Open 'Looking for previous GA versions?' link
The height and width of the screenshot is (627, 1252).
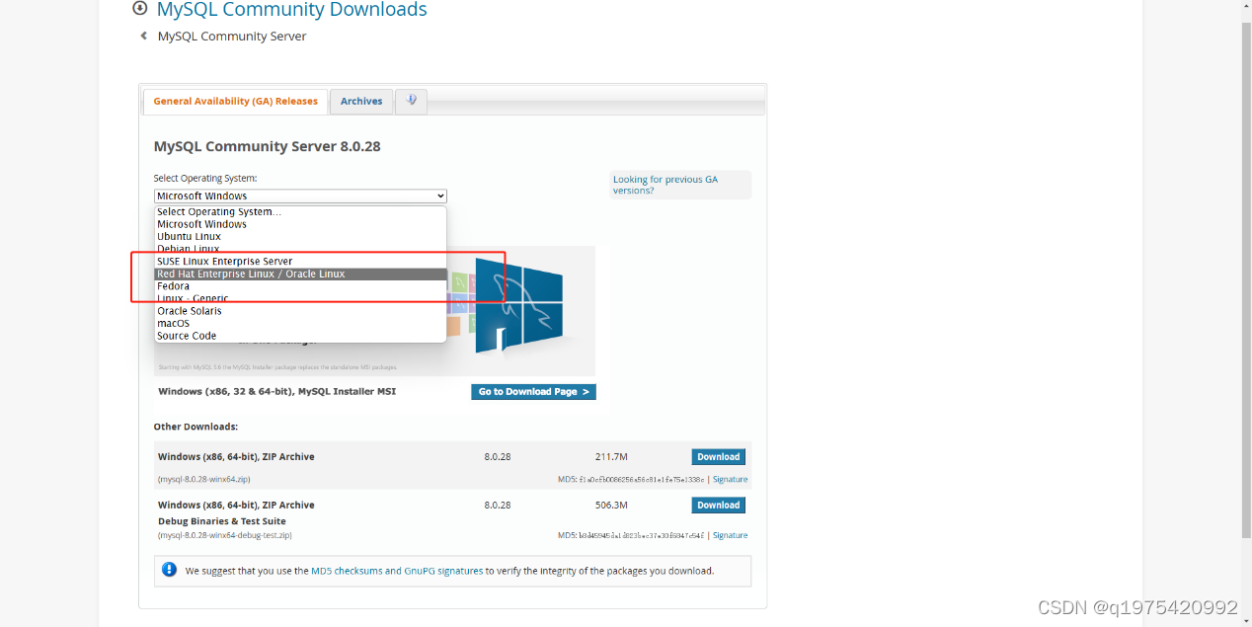665,185
